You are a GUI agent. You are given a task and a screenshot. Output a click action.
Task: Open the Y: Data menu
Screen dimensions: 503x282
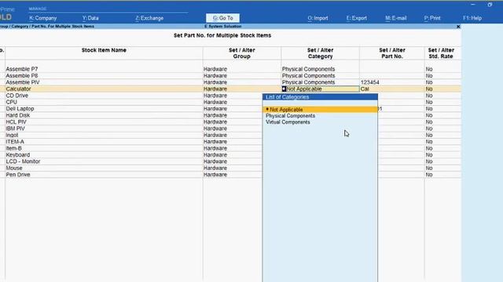[90, 18]
